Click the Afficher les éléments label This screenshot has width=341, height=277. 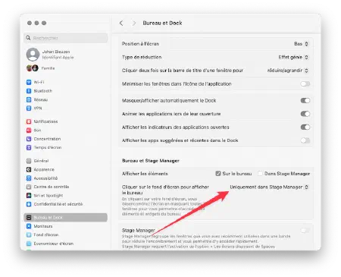(145, 174)
